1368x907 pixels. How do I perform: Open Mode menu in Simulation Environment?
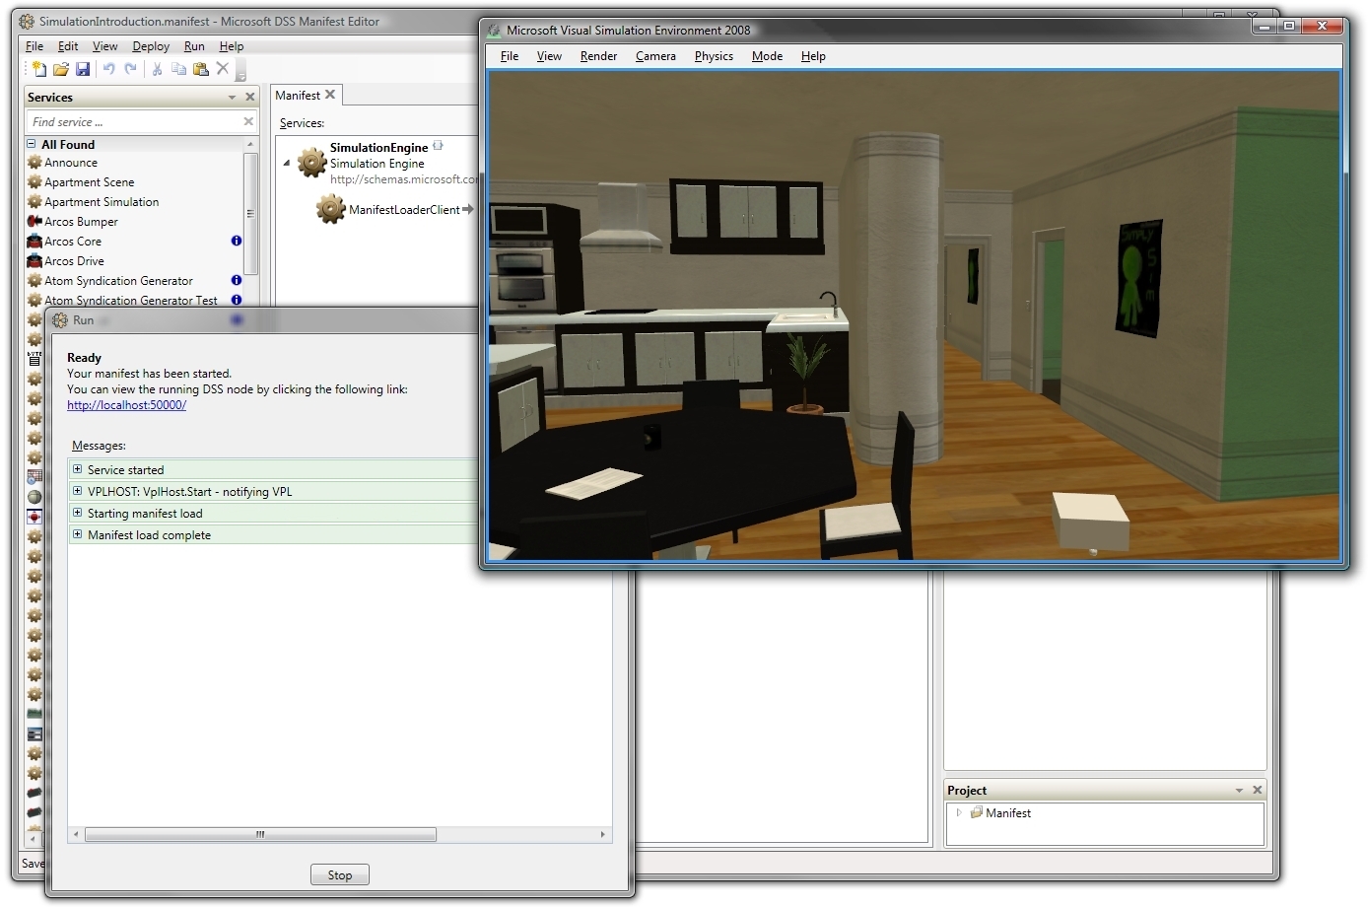767,56
